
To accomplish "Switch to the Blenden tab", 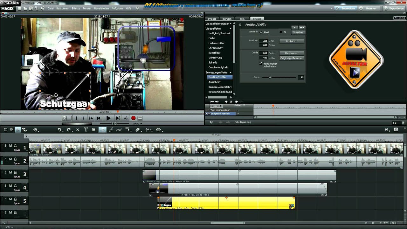I will [x=227, y=19].
